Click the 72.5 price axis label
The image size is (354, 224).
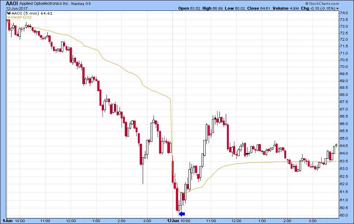[344, 33]
